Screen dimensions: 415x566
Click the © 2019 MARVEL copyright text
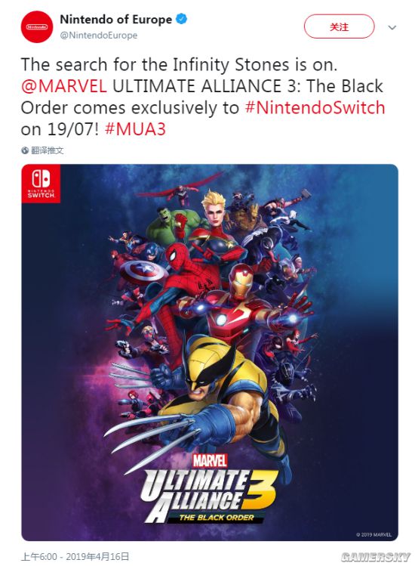coord(373,534)
